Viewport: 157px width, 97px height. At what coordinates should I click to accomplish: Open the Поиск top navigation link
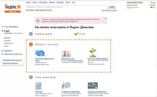[28, 2]
